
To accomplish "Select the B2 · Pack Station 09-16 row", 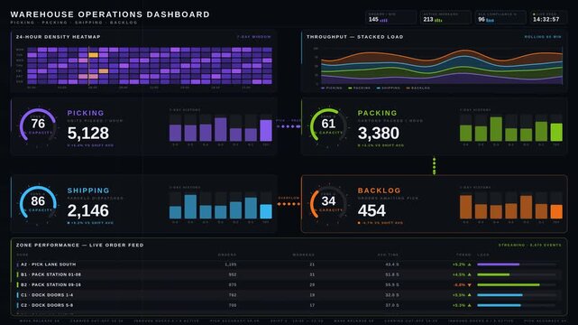I will [x=288, y=284].
